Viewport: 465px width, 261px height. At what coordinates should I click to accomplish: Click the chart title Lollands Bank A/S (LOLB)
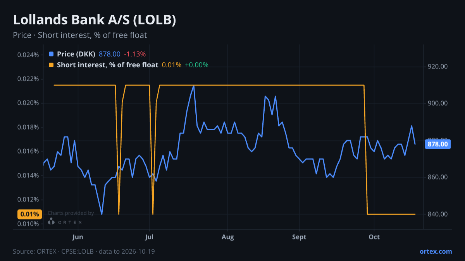(95, 20)
